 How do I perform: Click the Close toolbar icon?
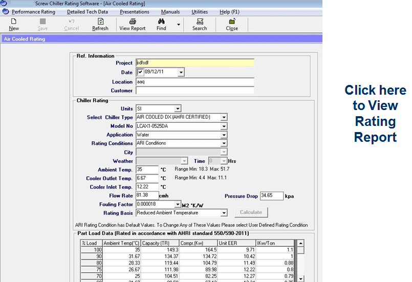coord(232,21)
